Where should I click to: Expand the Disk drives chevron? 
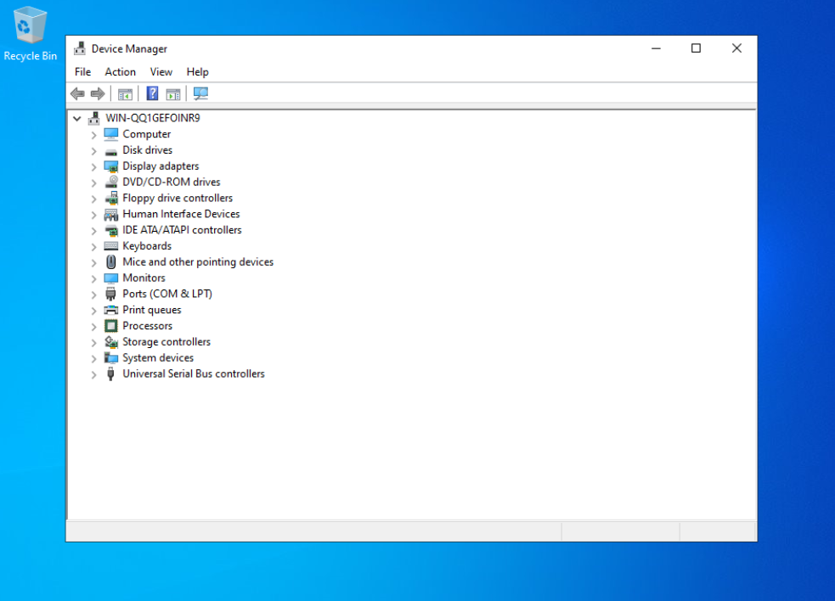(93, 150)
